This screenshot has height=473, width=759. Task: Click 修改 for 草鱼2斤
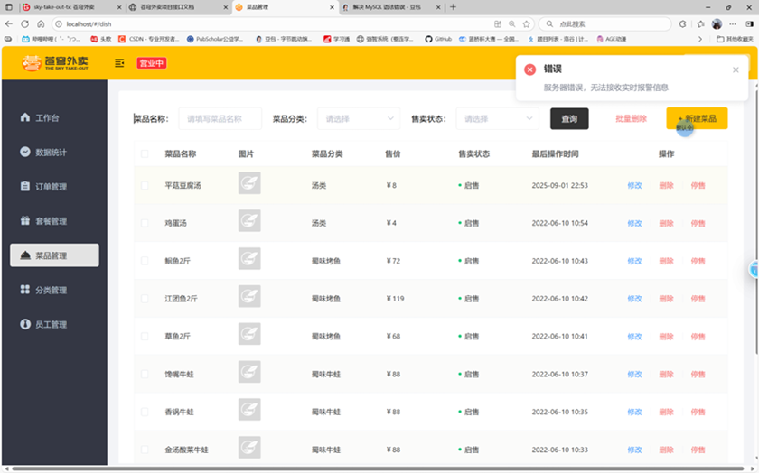[x=634, y=336]
